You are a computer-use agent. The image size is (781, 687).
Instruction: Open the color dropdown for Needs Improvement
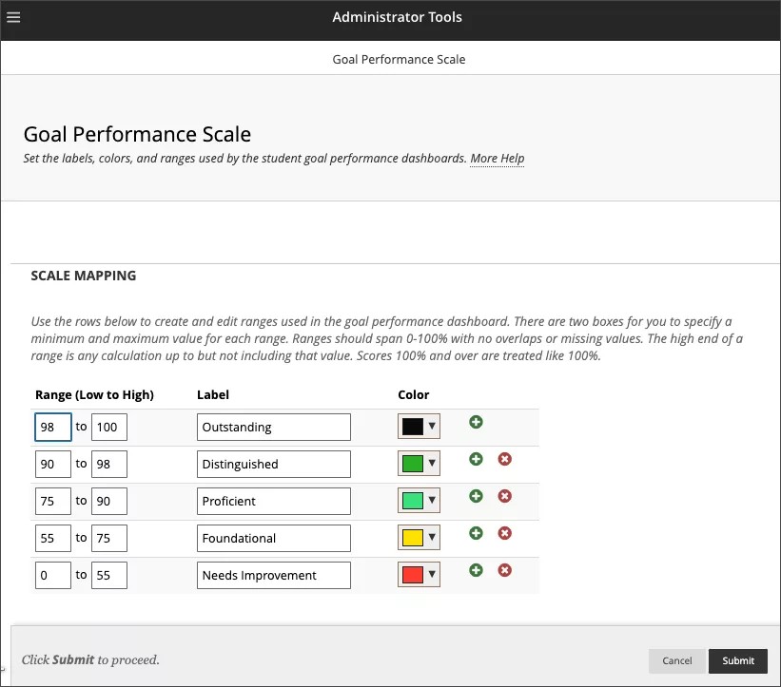[430, 574]
